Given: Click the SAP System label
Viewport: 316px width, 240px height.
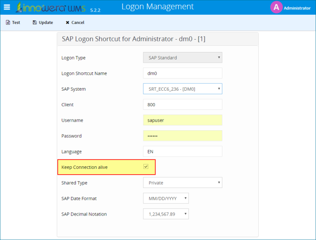Looking at the screenshot, I should pyautogui.click(x=74, y=89).
